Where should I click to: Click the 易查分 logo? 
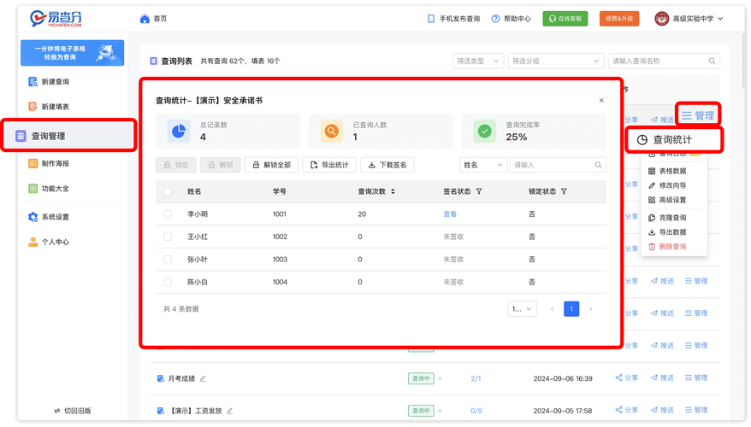click(x=55, y=18)
